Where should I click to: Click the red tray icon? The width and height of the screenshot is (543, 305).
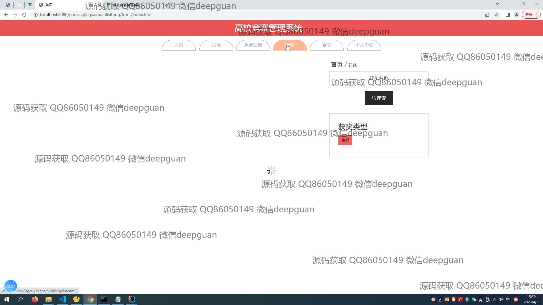coord(460,299)
